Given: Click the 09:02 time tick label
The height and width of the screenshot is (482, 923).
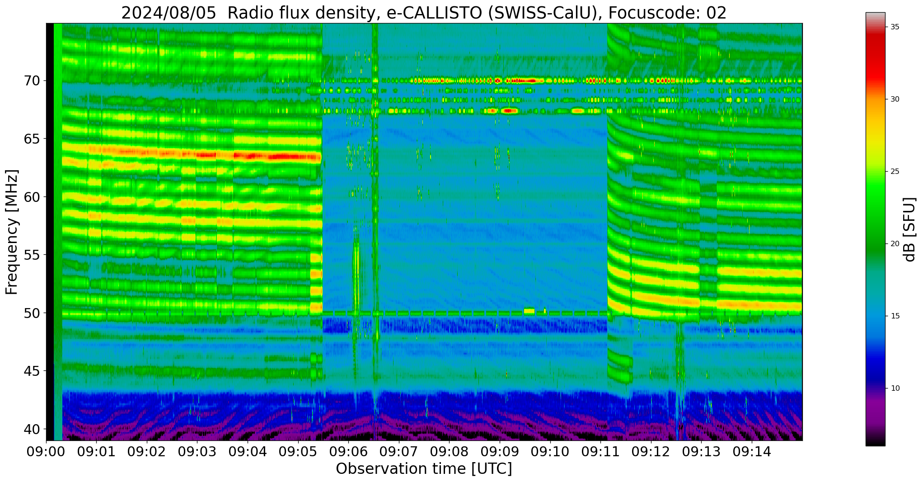Looking at the screenshot, I should pos(147,452).
